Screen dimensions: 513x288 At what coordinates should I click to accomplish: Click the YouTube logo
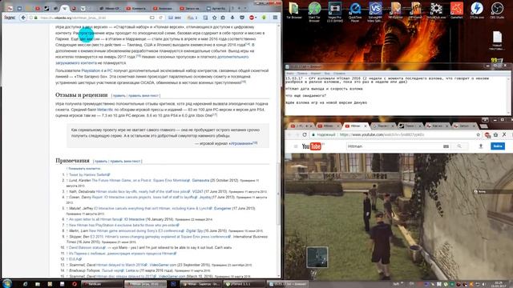click(312, 146)
